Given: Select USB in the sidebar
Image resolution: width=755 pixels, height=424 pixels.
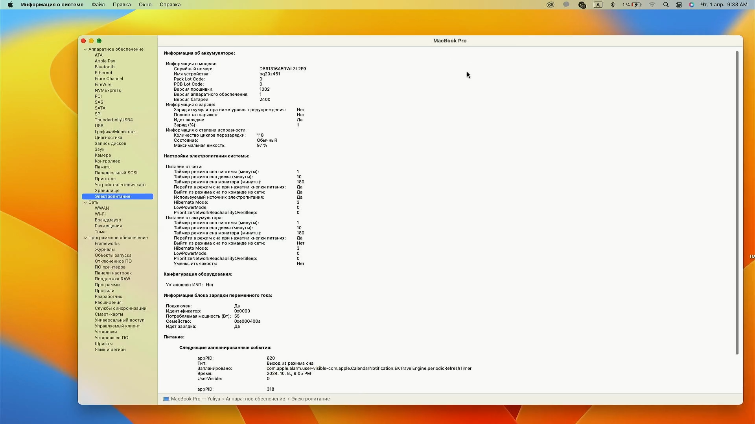Looking at the screenshot, I should (x=99, y=126).
